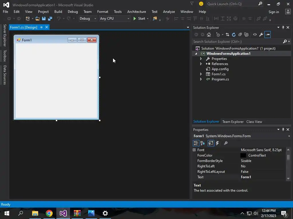
Task: Open the dropdown arrow beside Start
Action: (148, 19)
